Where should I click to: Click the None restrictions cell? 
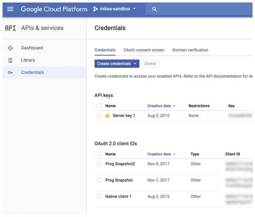(193, 116)
